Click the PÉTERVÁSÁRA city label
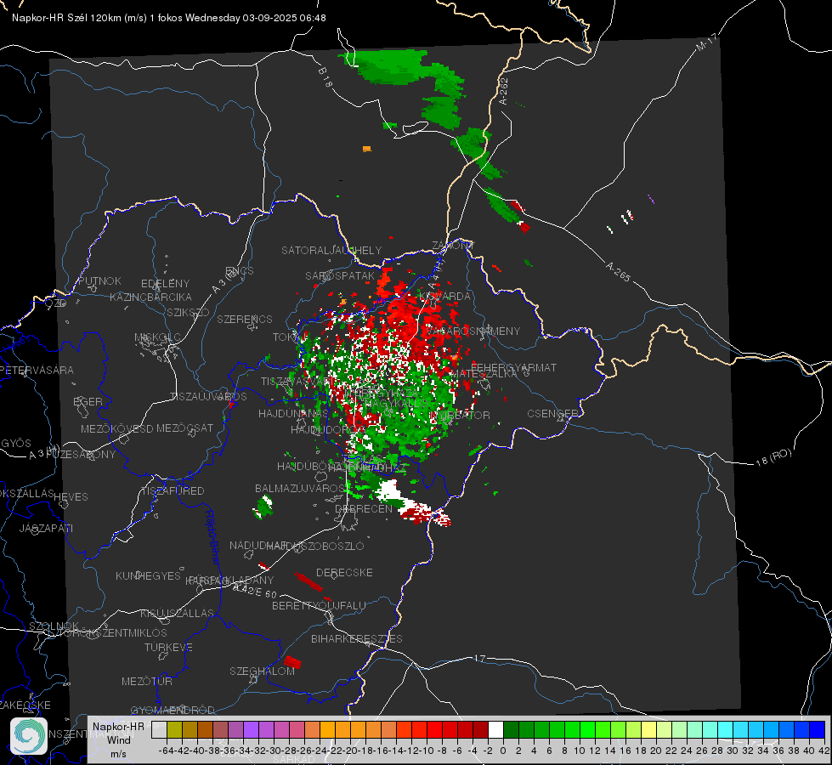This screenshot has height=765, width=832. click(x=37, y=370)
